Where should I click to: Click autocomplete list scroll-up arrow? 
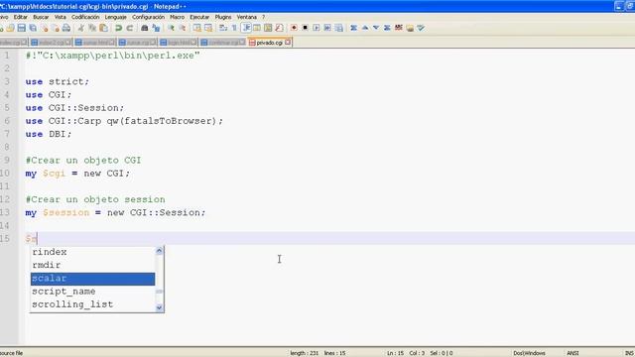point(159,251)
